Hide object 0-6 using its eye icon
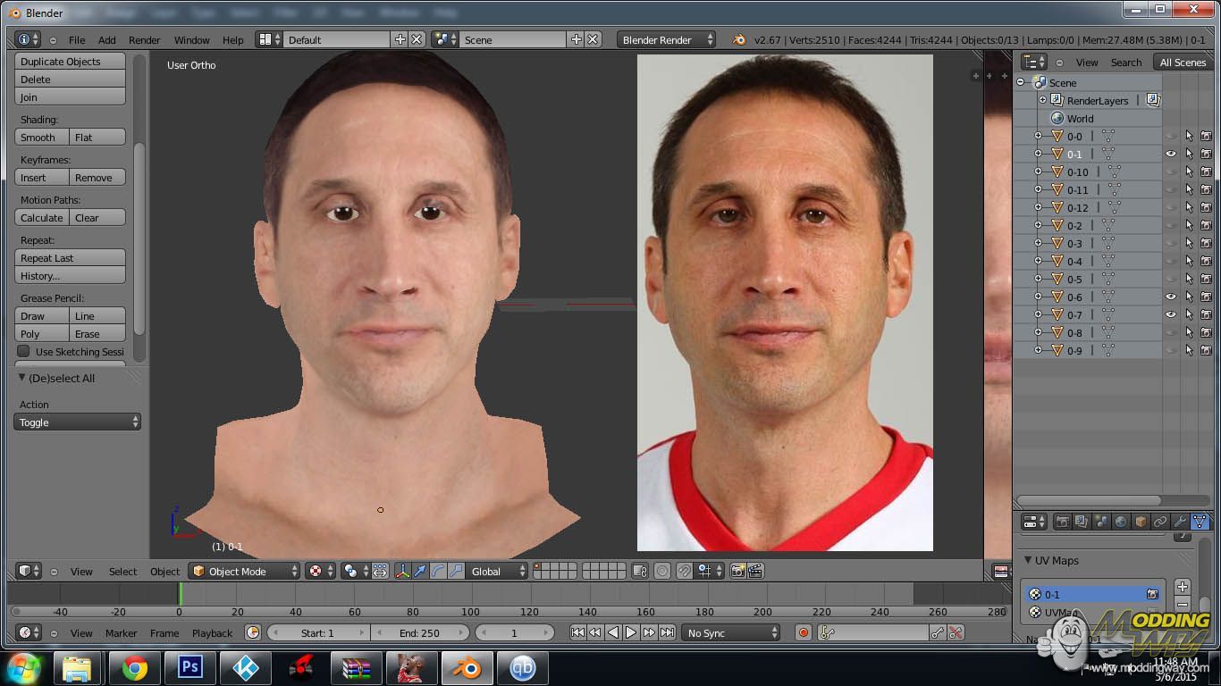Viewport: 1221px width, 686px height. 1170,297
